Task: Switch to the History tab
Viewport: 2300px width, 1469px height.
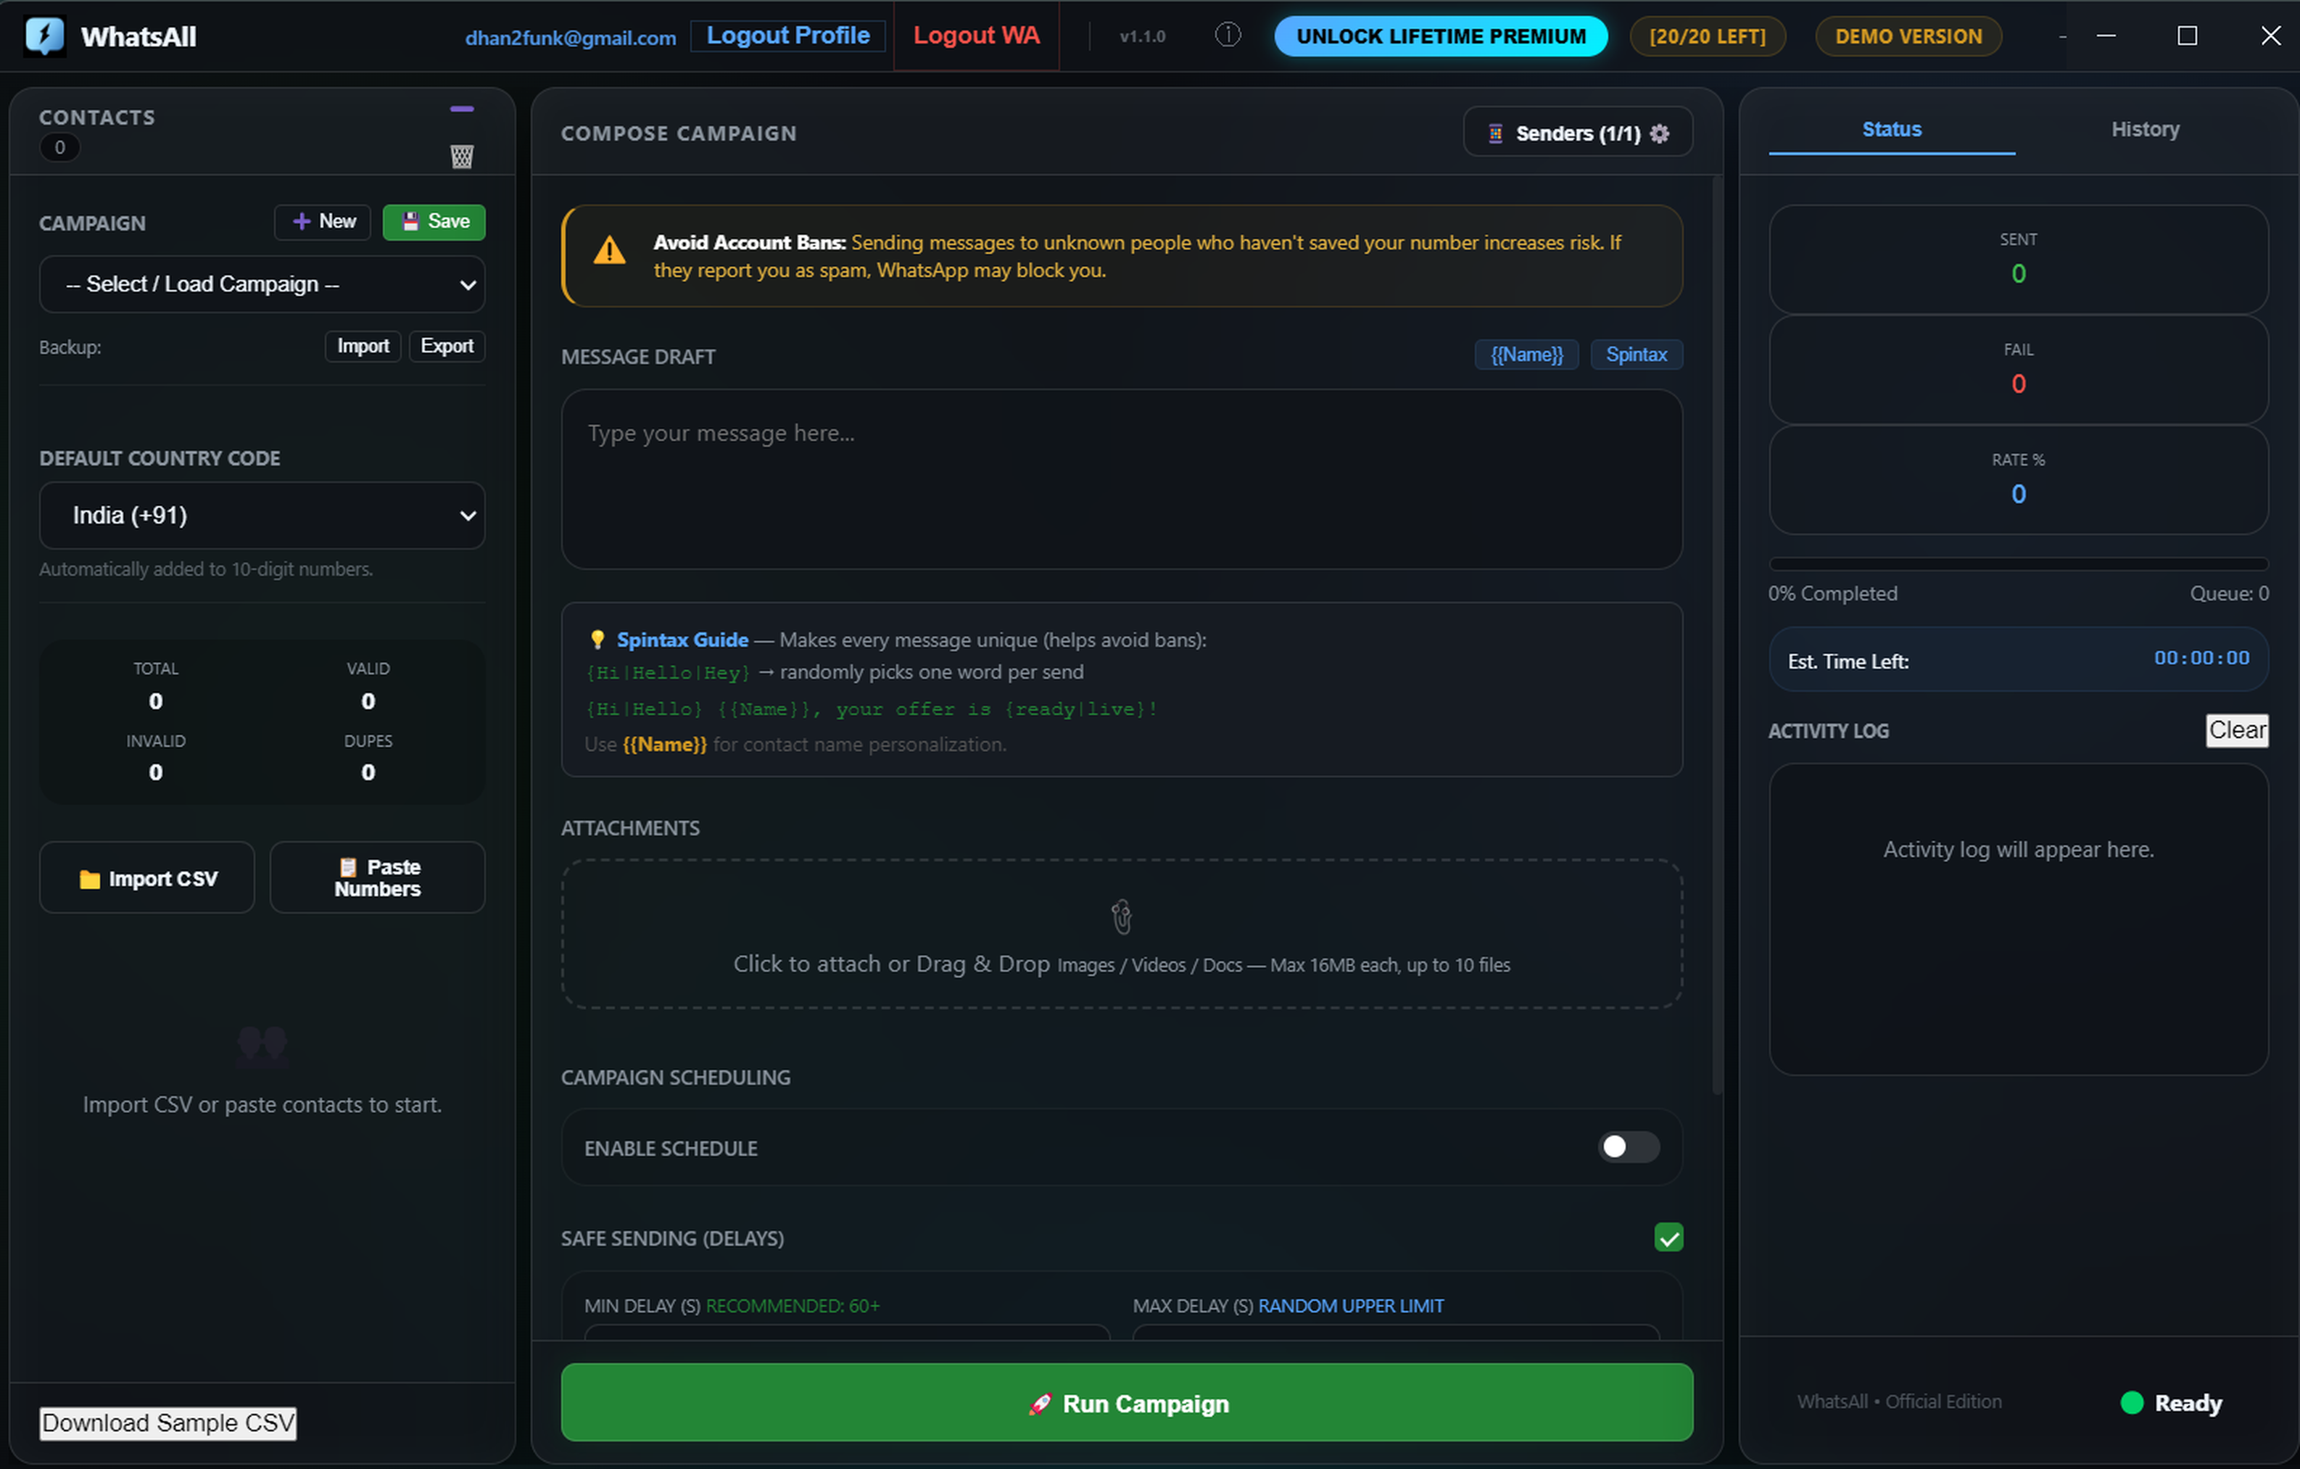Action: coord(2144,129)
